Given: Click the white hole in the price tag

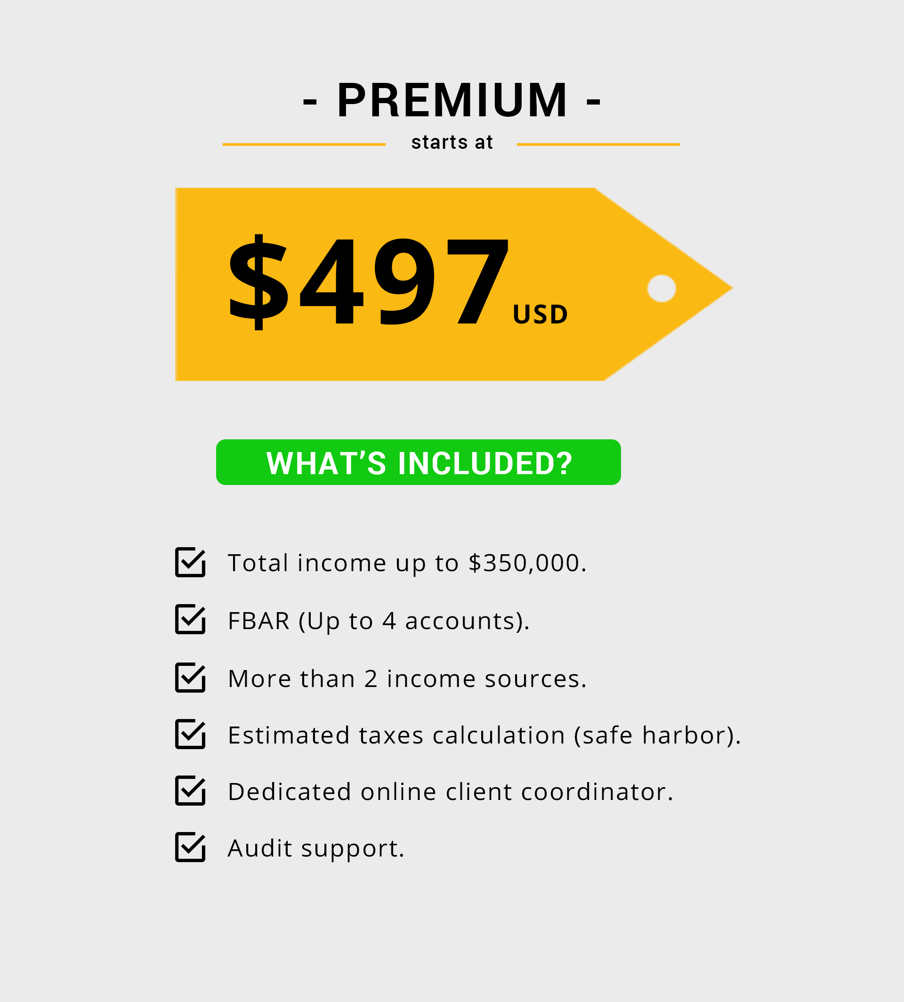Looking at the screenshot, I should point(662,288).
